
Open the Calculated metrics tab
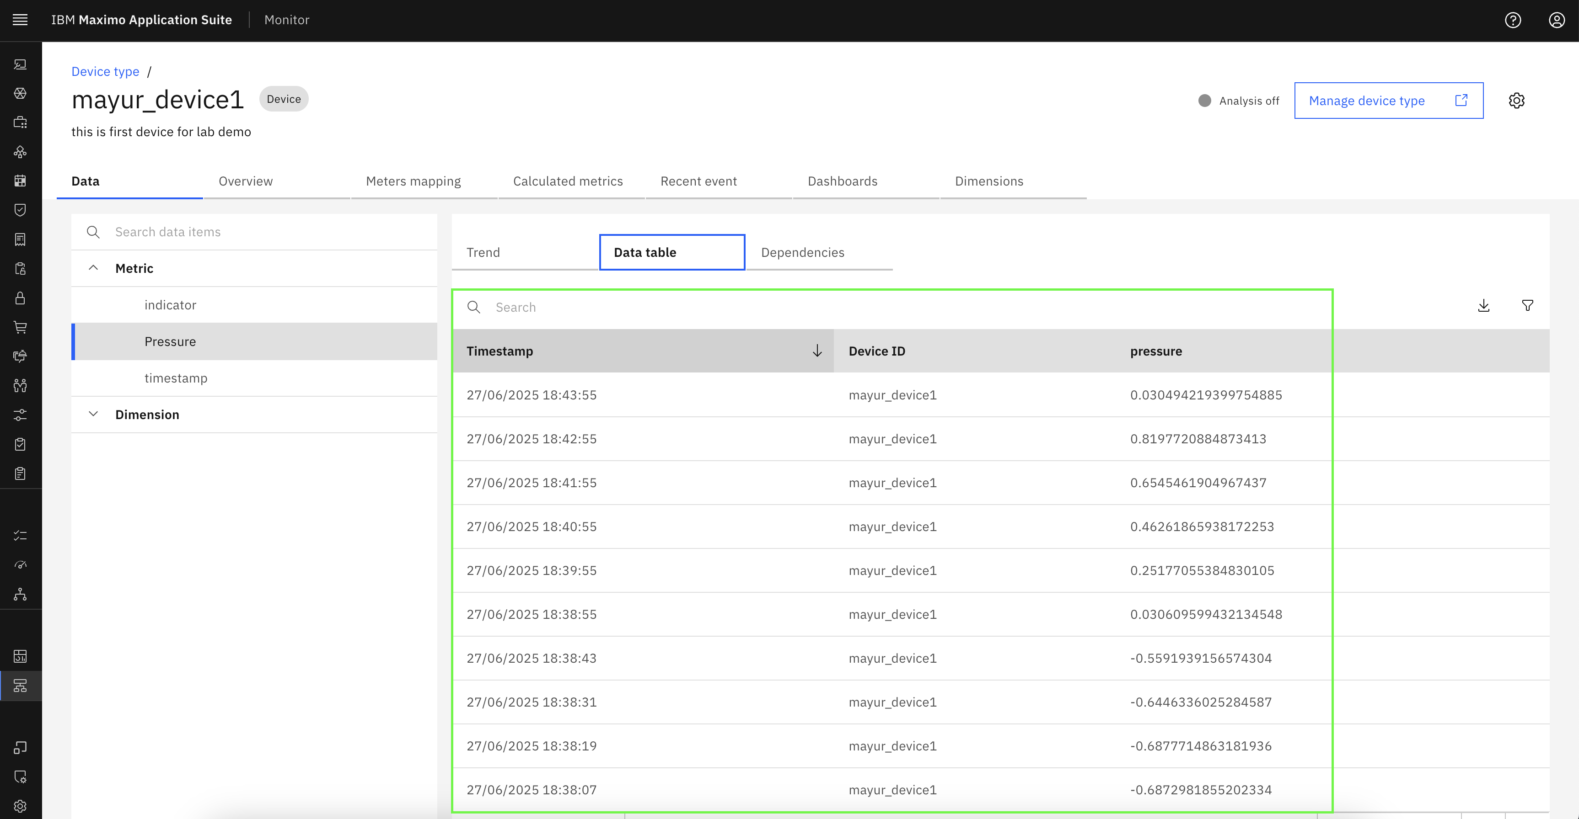tap(571, 181)
